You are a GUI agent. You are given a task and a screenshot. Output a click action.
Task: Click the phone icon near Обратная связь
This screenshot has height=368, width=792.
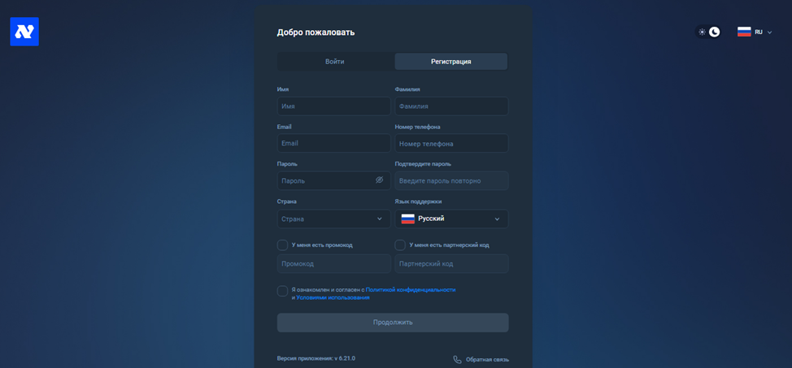coord(457,359)
